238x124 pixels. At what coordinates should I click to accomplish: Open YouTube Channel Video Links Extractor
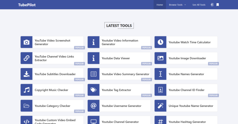tap(54, 58)
